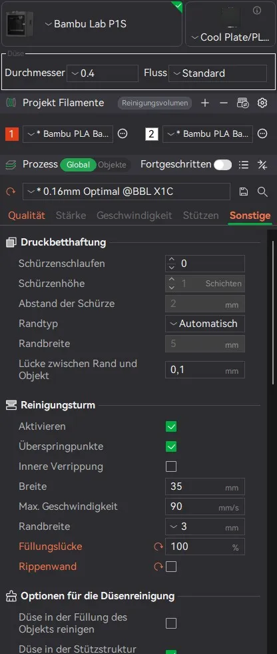The width and height of the screenshot is (277, 654).
Task: Remove a filament using the minus icon
Action: tap(224, 103)
